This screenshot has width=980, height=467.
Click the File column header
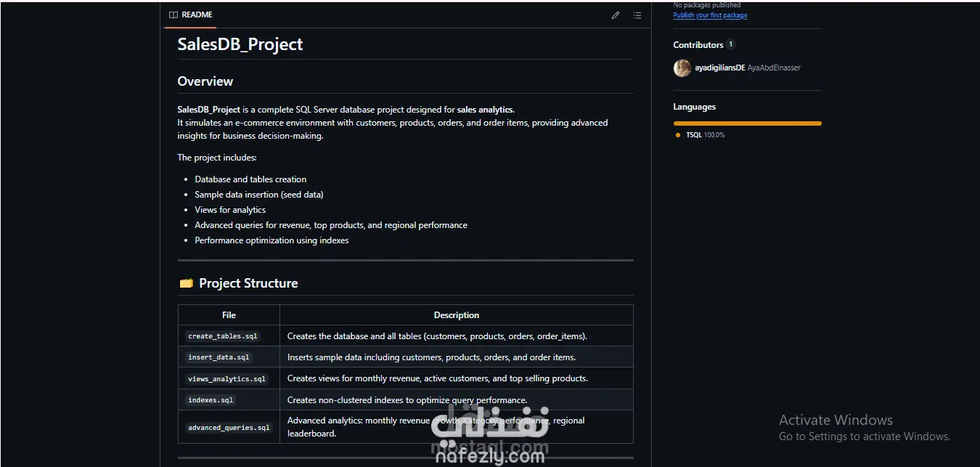229,315
